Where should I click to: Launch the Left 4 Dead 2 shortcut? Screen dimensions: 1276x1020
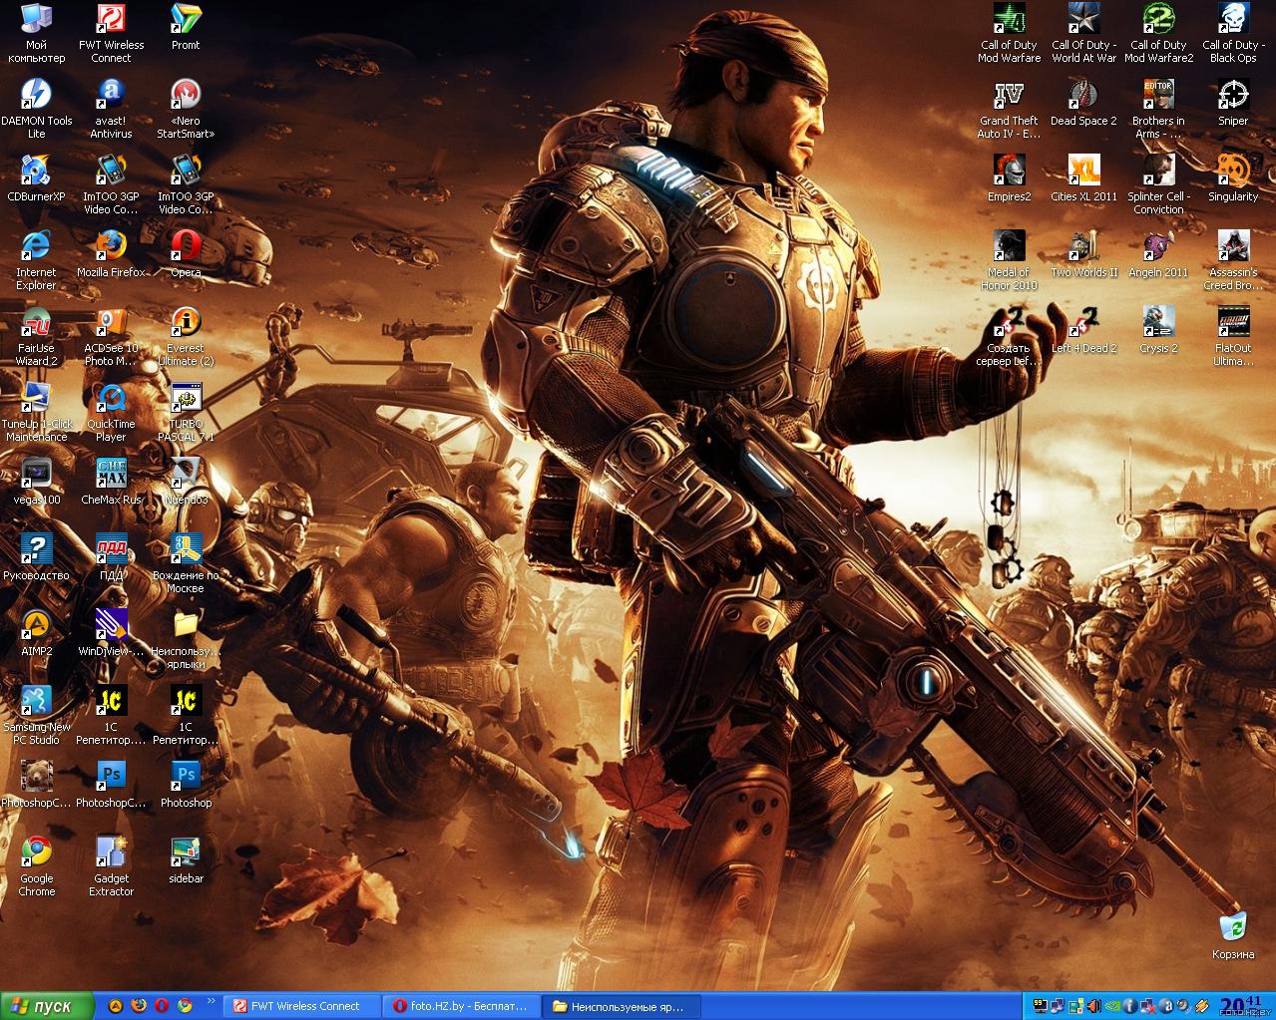click(x=1083, y=329)
